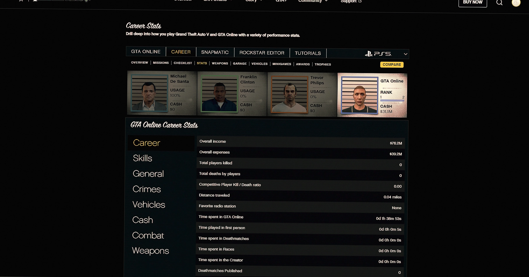The image size is (529, 277).
Task: Click the Buy Now button
Action: [x=473, y=2]
